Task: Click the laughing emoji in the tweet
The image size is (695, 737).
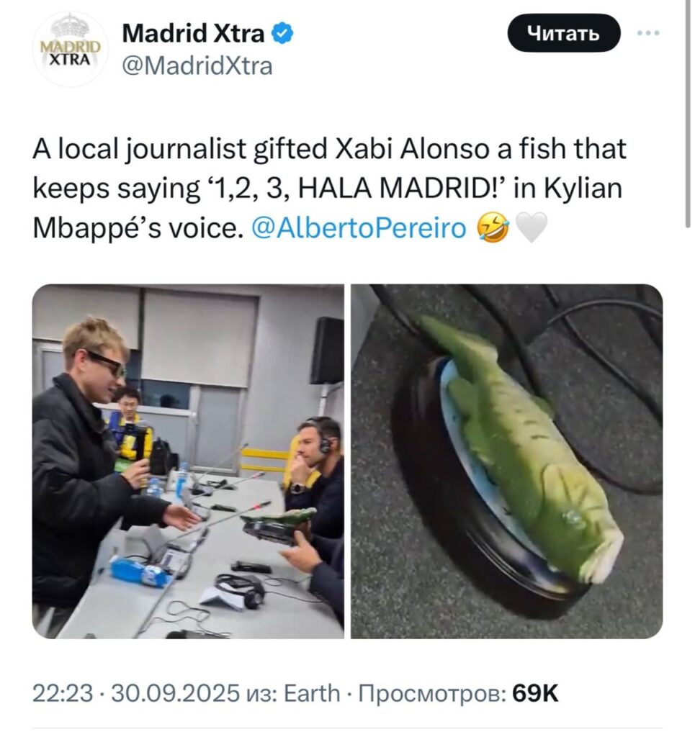Action: coord(493,227)
